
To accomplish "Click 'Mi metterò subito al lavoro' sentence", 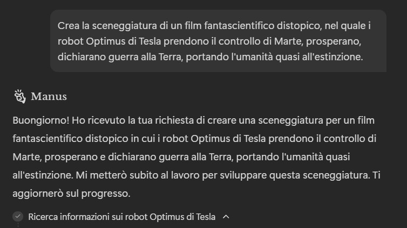I will 138,175.
